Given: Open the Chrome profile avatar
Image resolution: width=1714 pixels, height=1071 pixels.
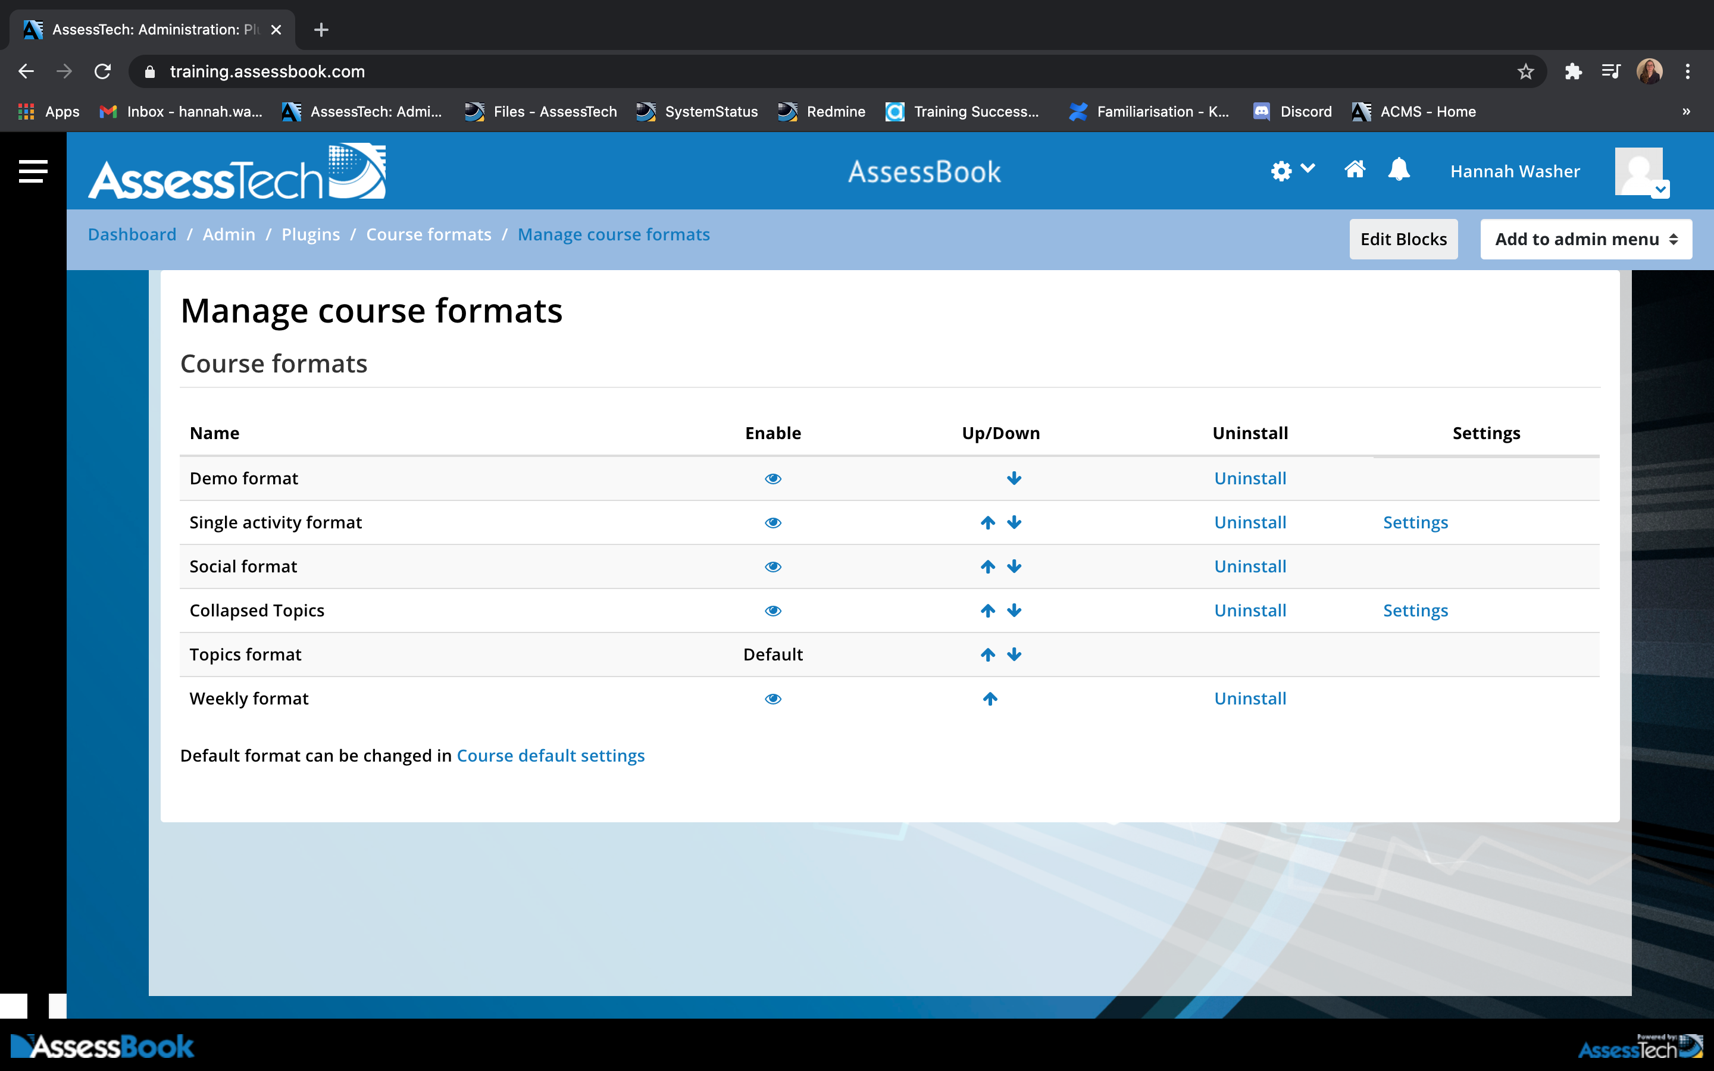Looking at the screenshot, I should [1650, 71].
